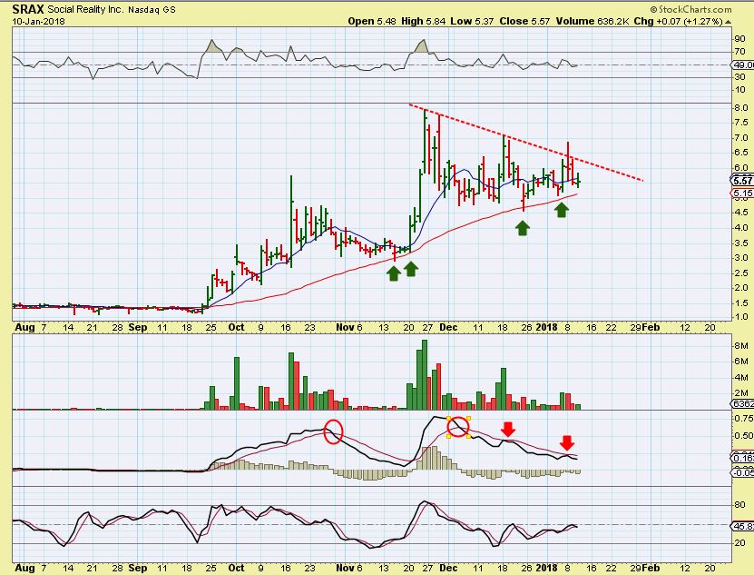Click the Low 5.37 value
Image resolution: width=754 pixels, height=575 pixels.
pyautogui.click(x=472, y=22)
